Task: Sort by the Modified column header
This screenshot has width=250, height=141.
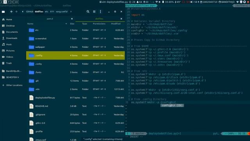Action: [116, 23]
